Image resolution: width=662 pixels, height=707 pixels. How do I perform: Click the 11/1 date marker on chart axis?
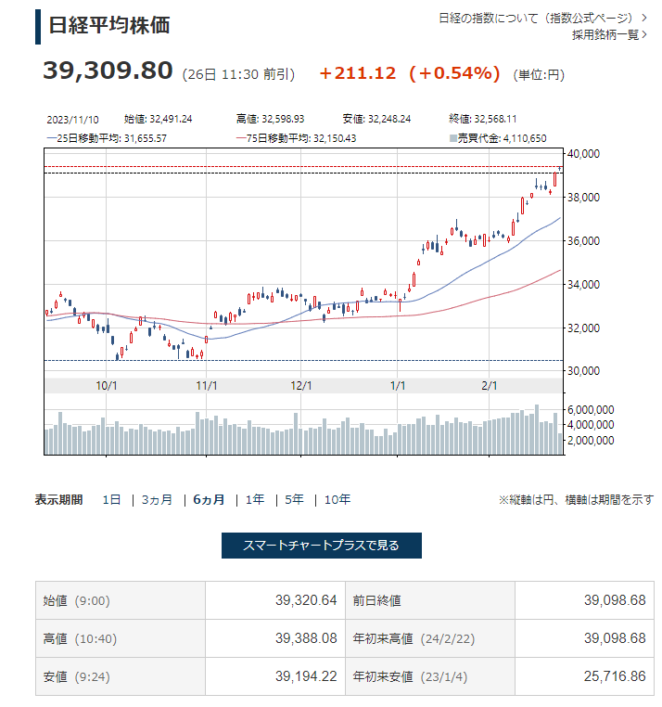[207, 386]
